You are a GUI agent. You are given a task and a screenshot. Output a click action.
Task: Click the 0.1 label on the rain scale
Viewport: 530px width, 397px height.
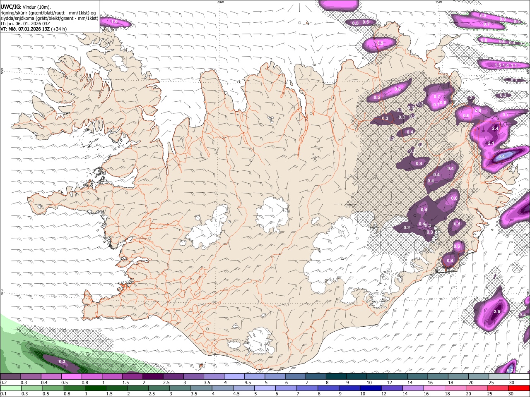3,394
